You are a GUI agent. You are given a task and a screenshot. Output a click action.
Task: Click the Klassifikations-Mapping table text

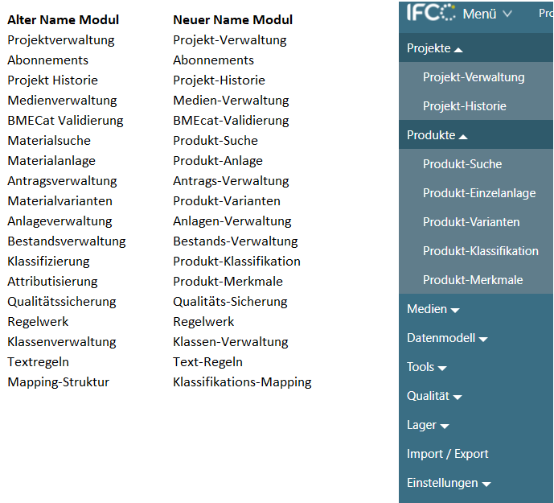point(242,382)
